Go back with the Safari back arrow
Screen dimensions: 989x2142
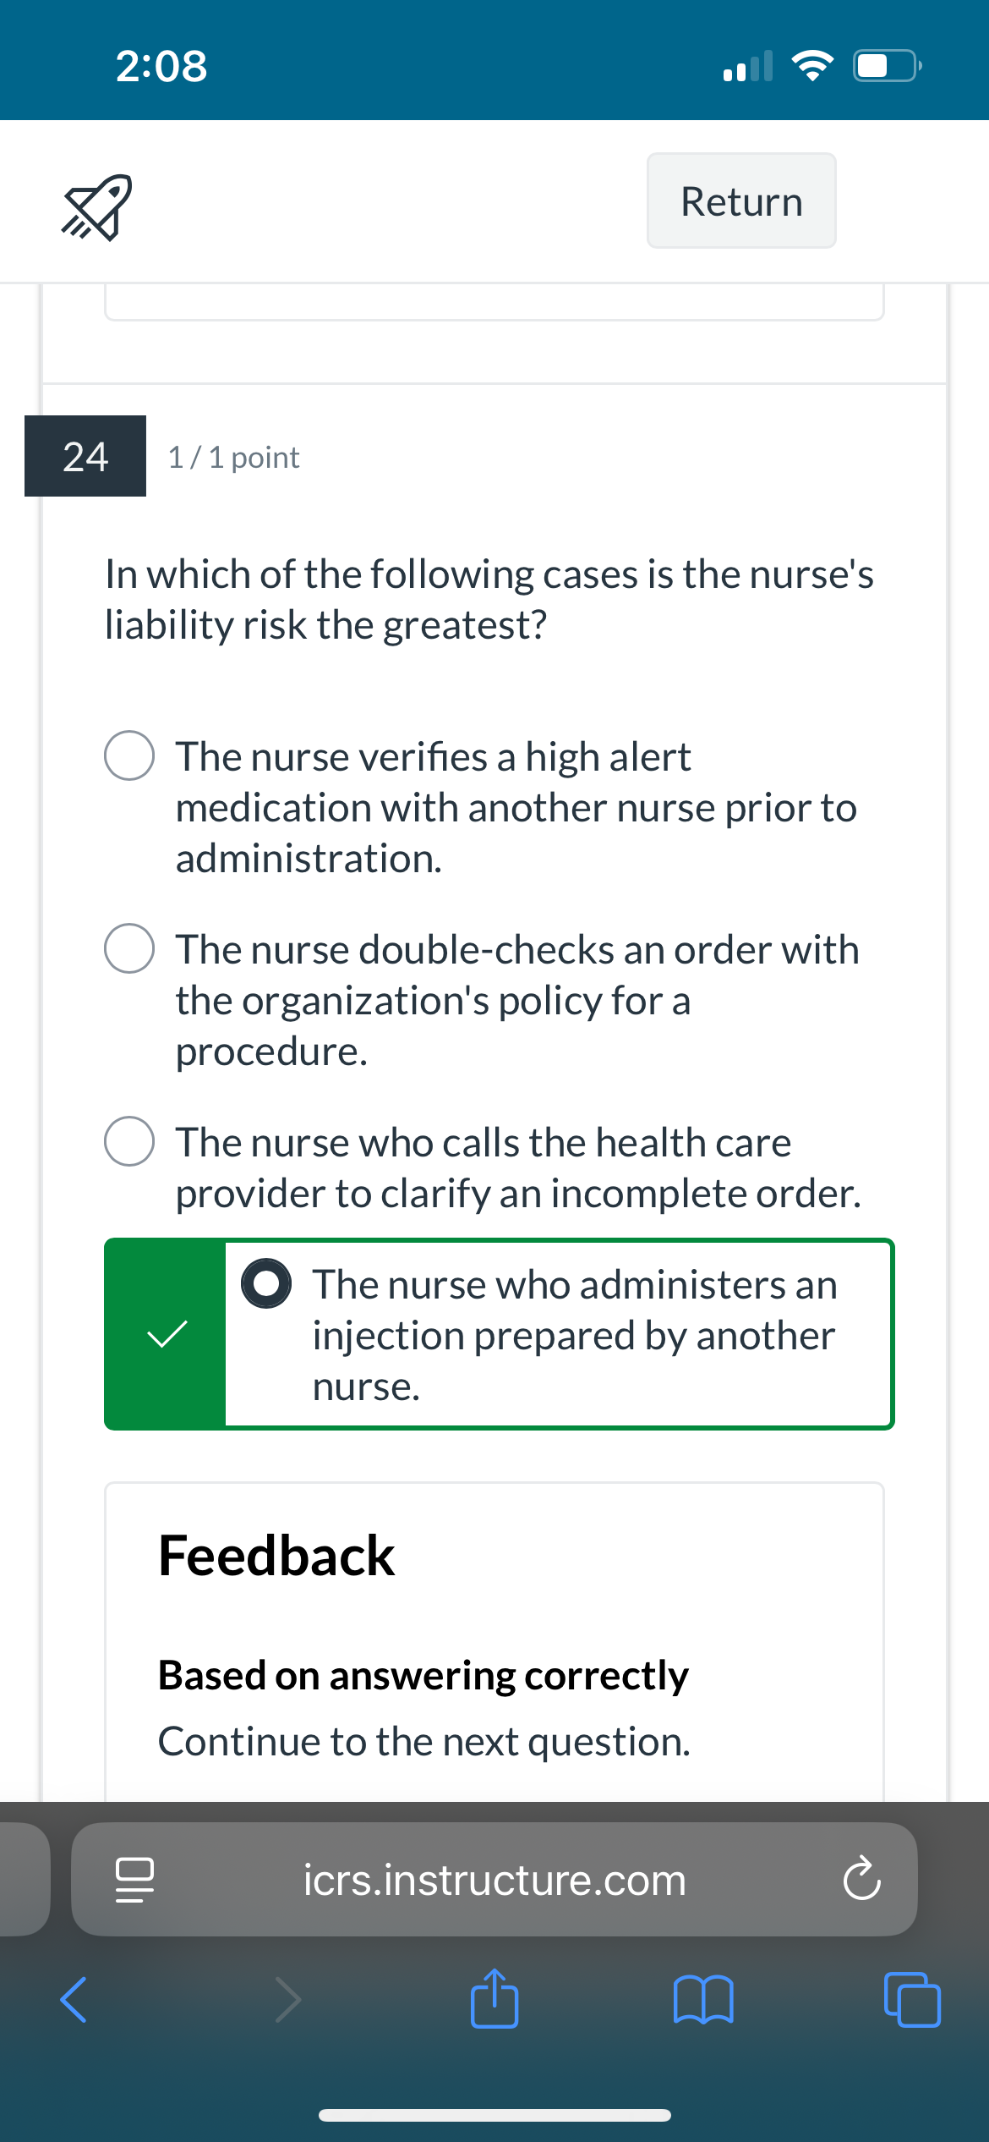[x=74, y=2000]
